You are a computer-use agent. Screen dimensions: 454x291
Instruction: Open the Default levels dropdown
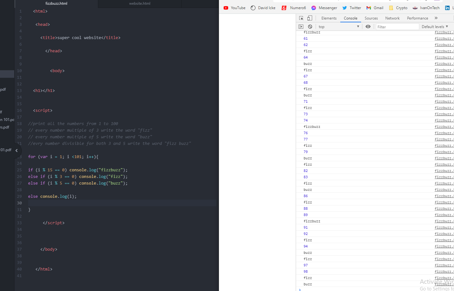[x=435, y=27]
